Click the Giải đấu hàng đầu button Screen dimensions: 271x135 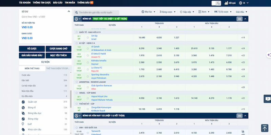tap(32, 55)
